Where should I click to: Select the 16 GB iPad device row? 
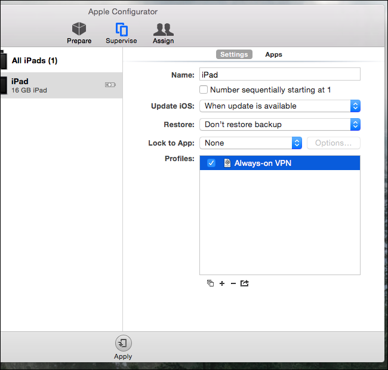pyautogui.click(x=61, y=85)
